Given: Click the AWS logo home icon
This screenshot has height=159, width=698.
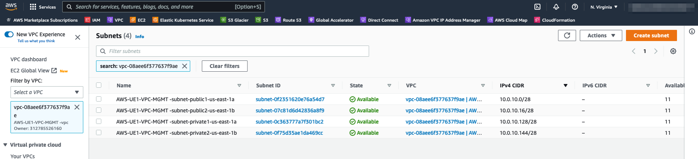Looking at the screenshot, I should 11,6.
